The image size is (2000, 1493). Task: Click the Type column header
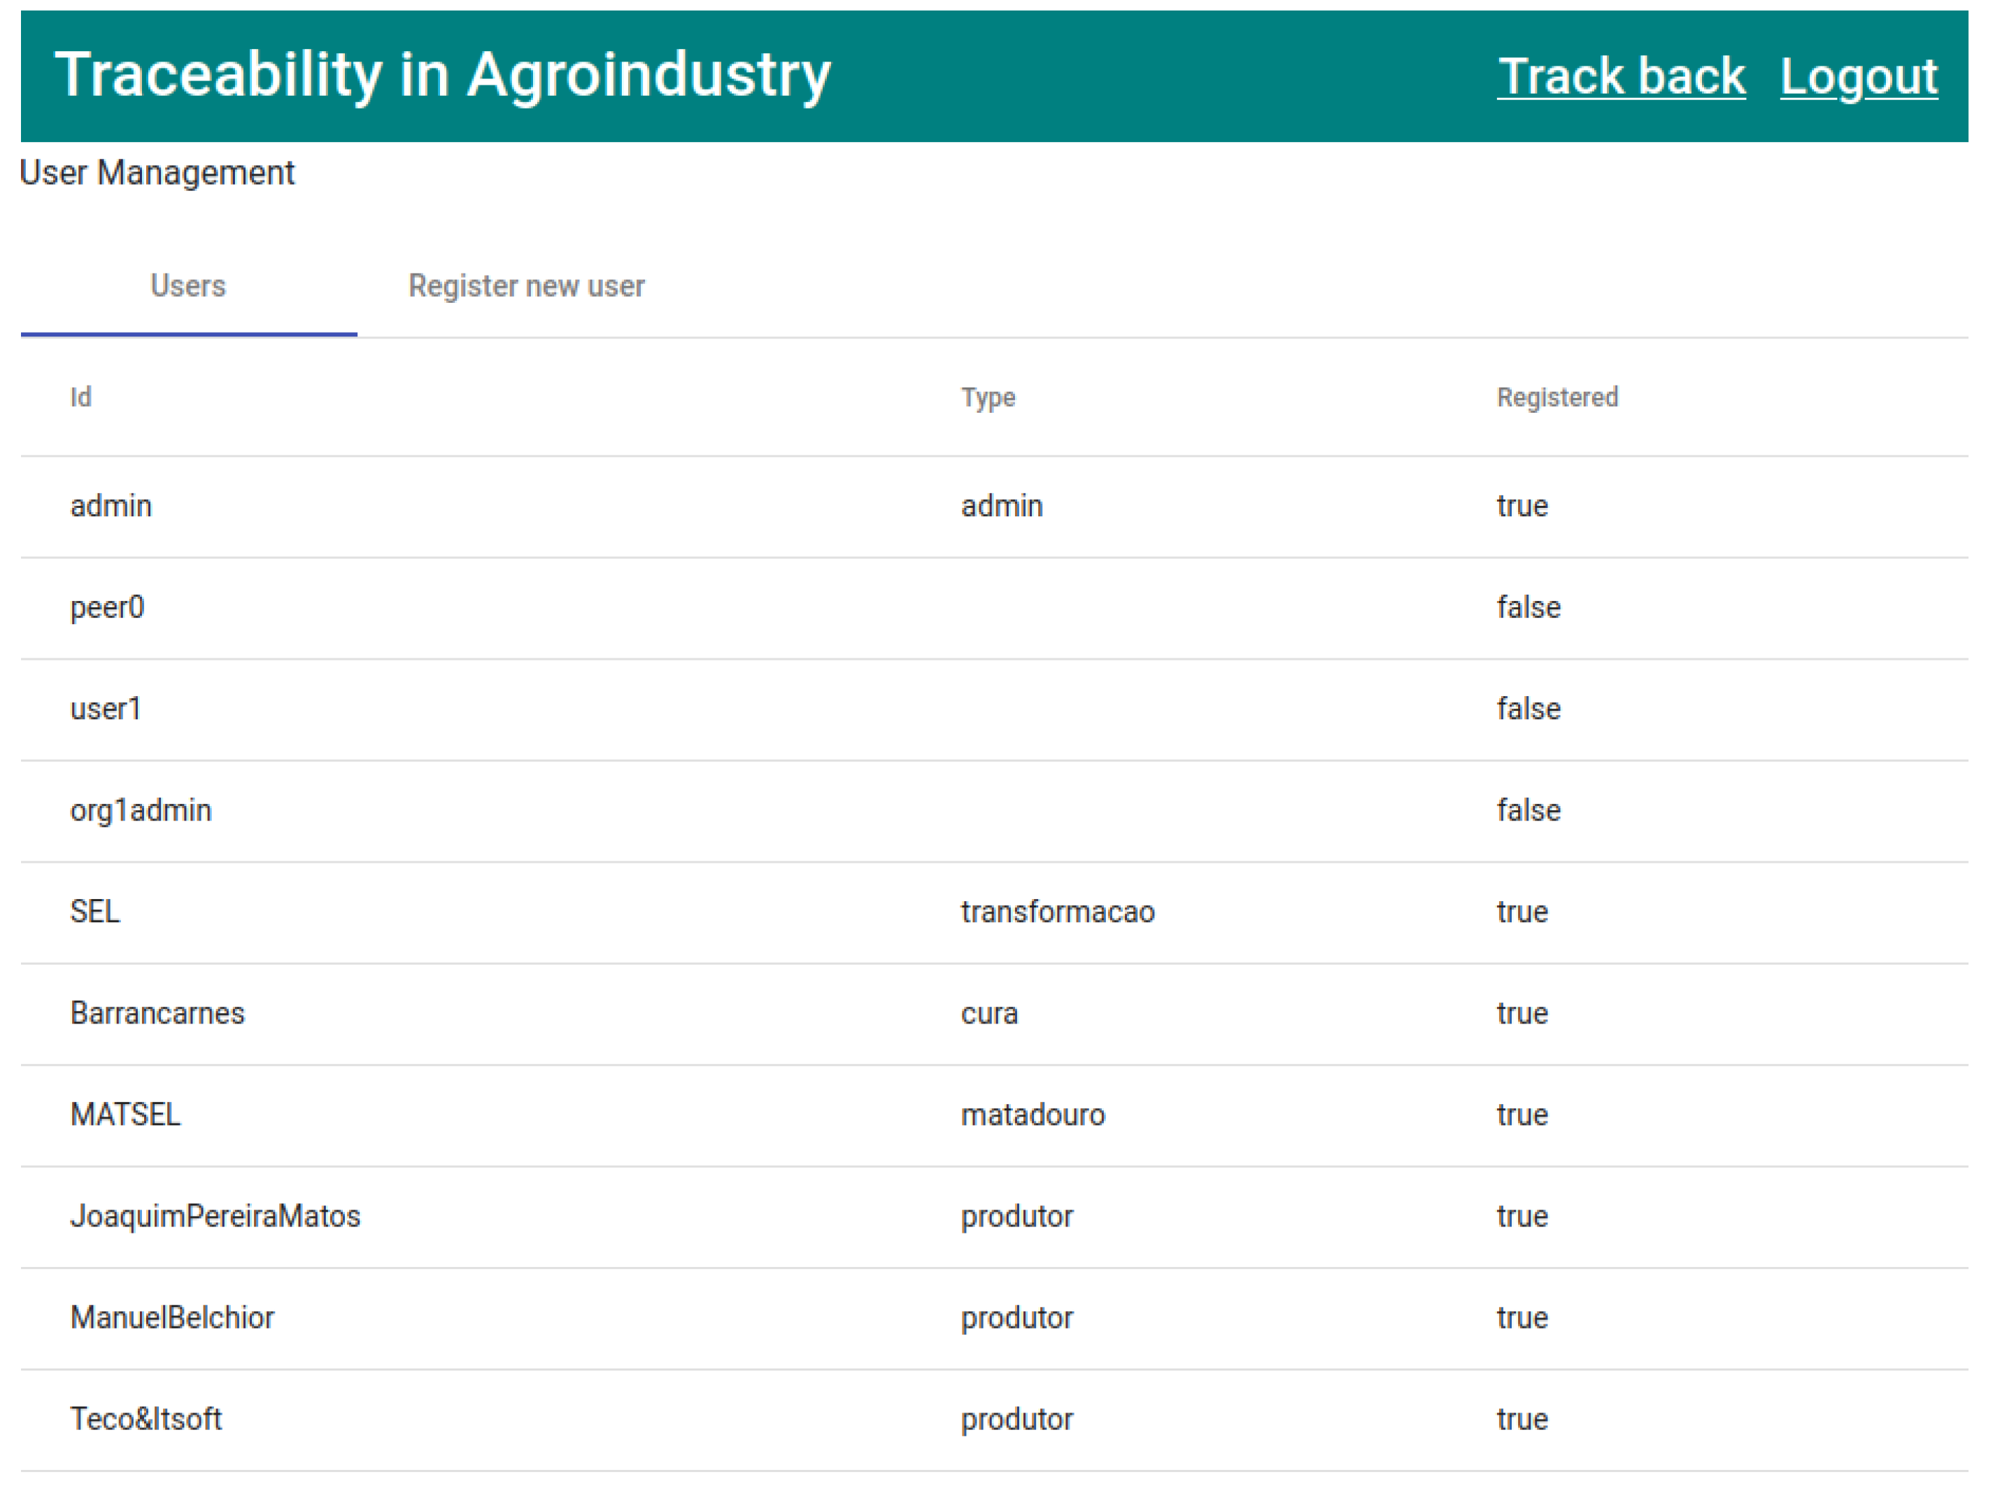point(988,397)
